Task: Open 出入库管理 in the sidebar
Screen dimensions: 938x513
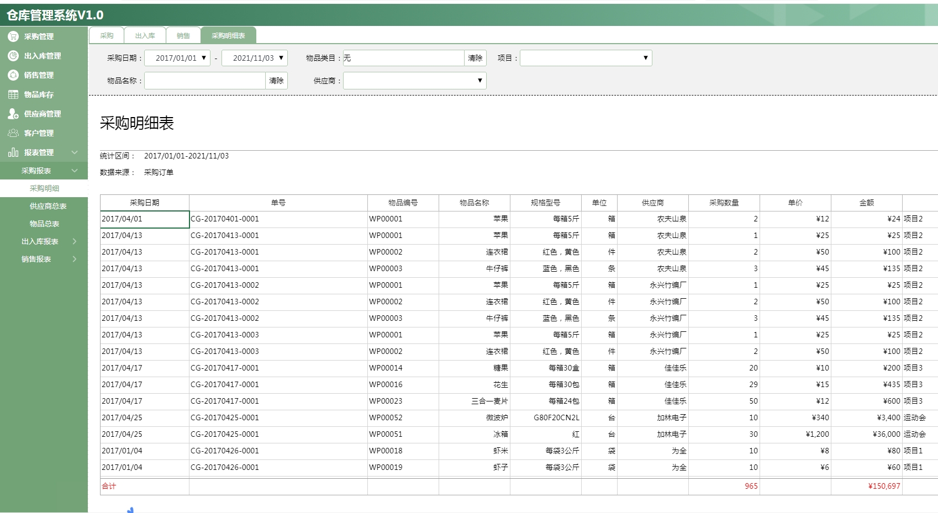Action: point(44,56)
